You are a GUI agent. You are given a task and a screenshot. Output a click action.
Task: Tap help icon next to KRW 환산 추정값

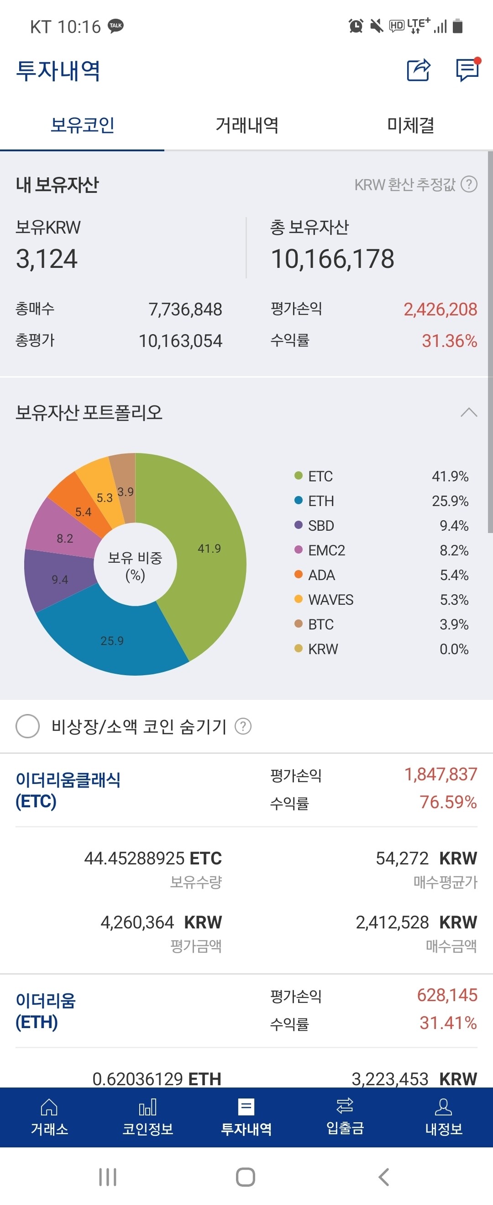tap(470, 185)
